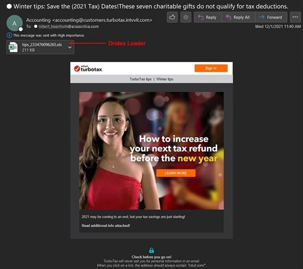This screenshot has width=303, height=269.
Task: Open the more actions ellipsis menu
Action: [x=295, y=17]
